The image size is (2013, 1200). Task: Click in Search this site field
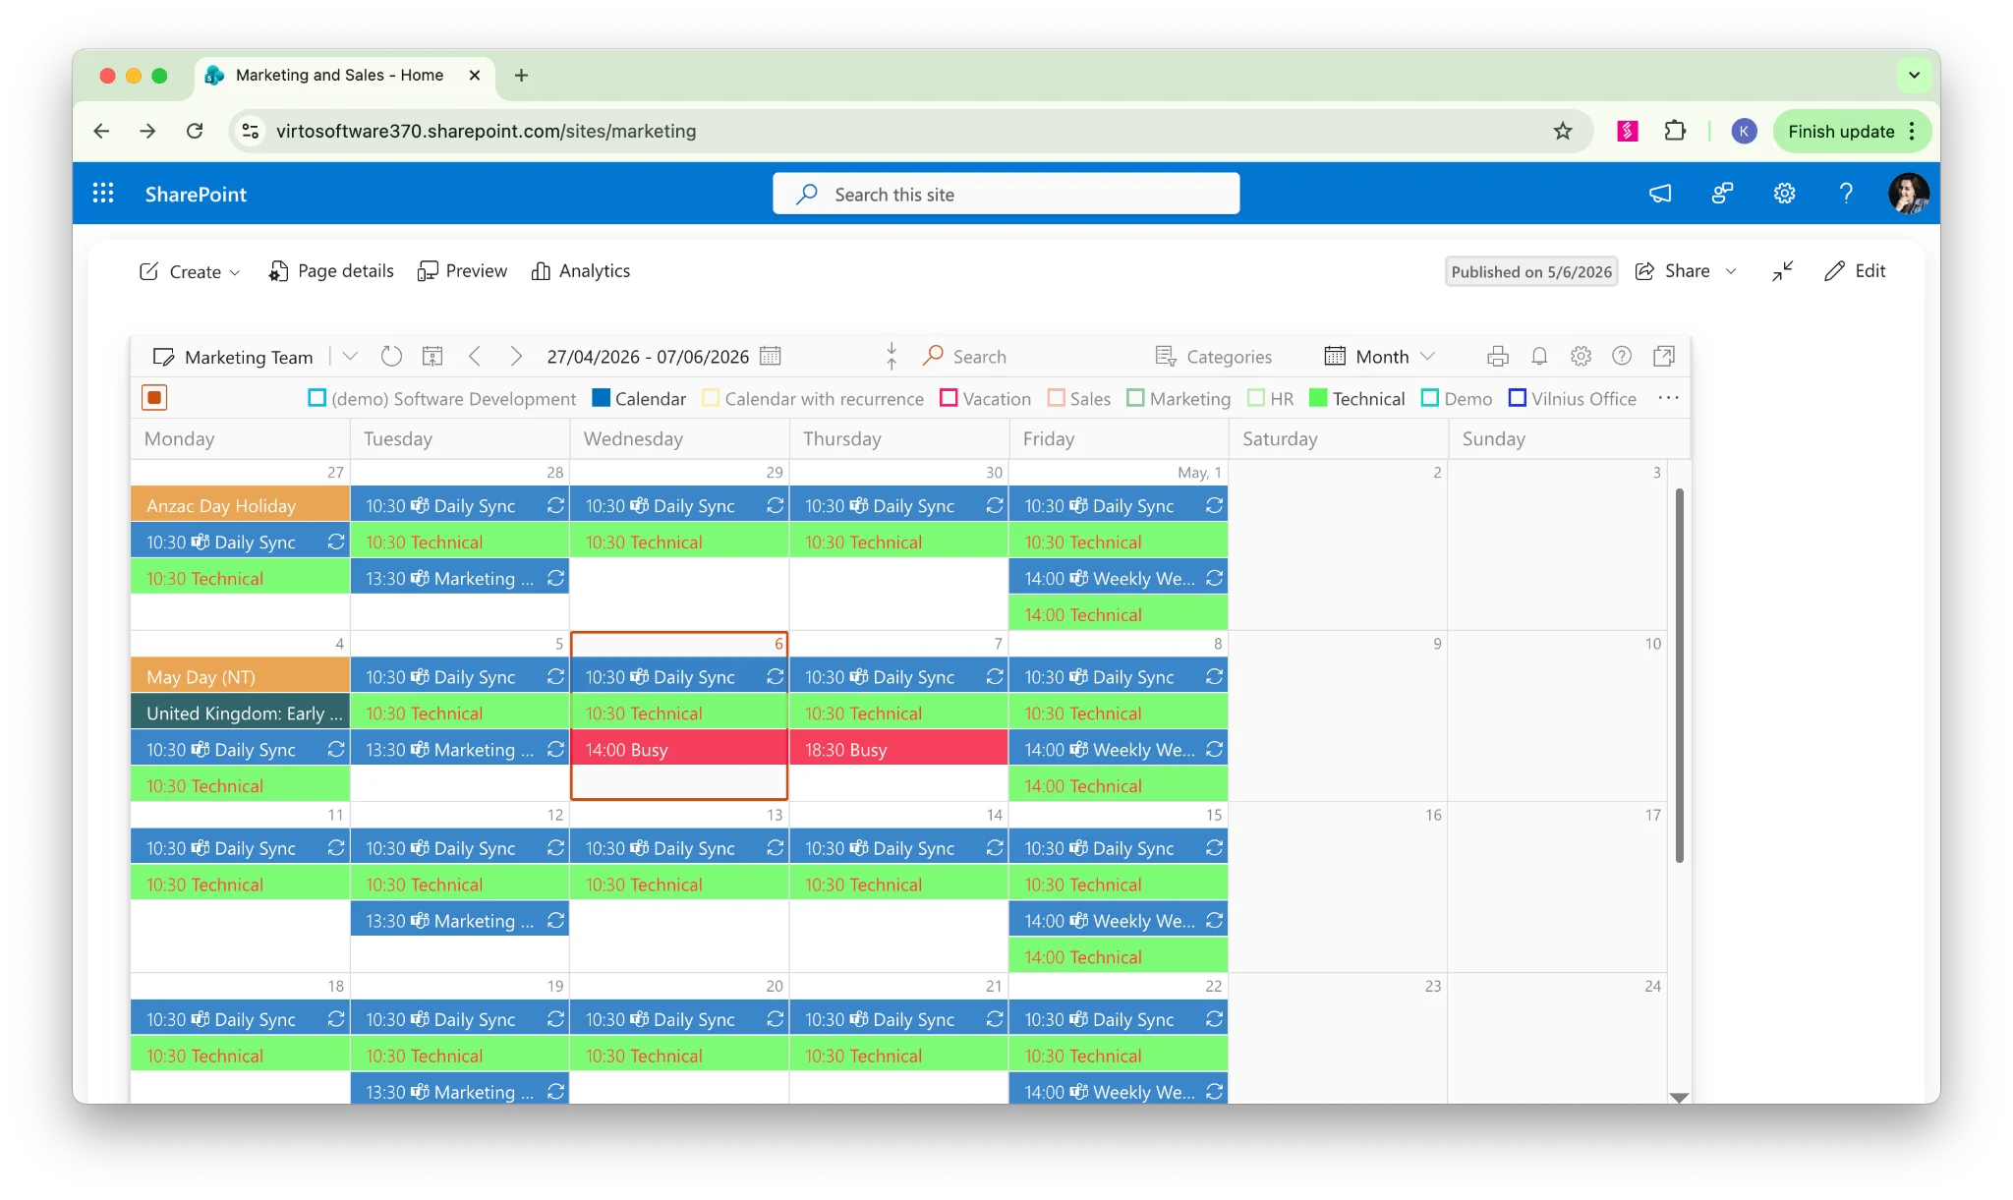[1006, 194]
